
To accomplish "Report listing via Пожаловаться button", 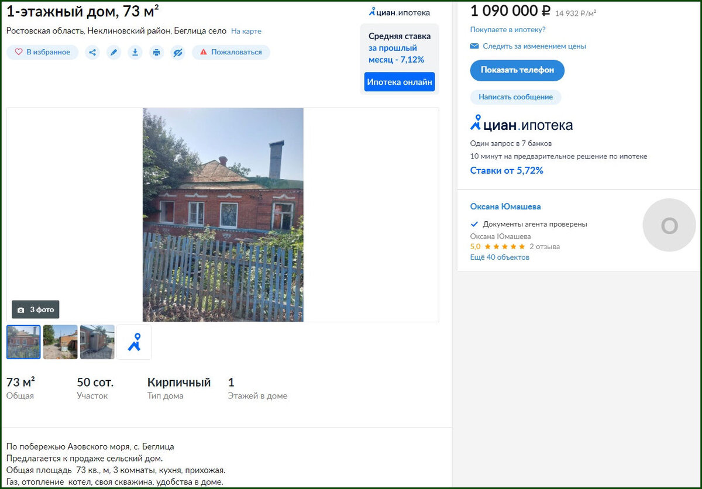I will click(231, 52).
